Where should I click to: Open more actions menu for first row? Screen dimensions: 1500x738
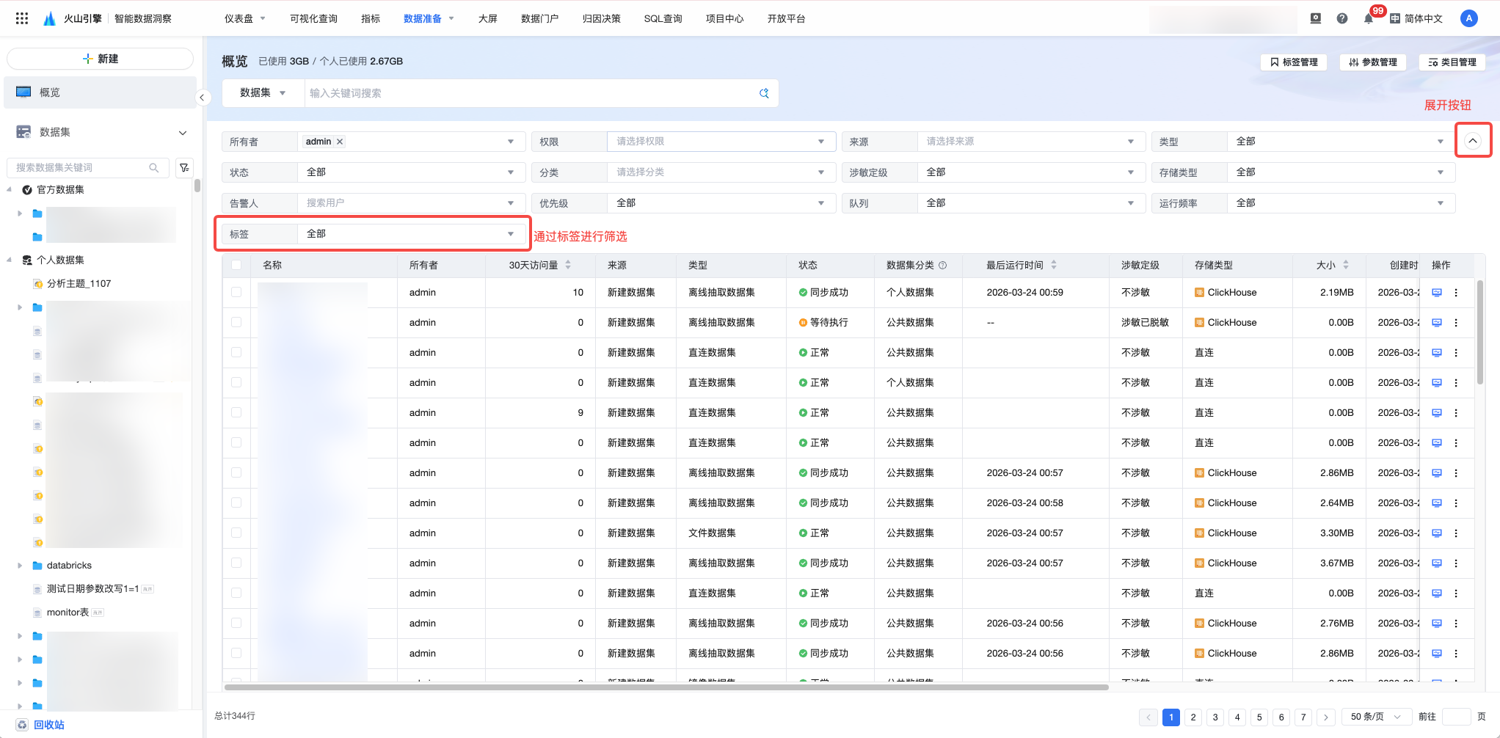pos(1456,293)
